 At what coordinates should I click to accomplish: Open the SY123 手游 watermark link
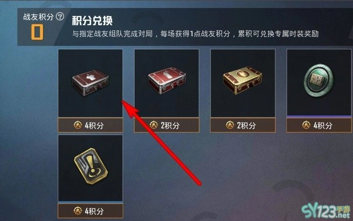point(326,211)
